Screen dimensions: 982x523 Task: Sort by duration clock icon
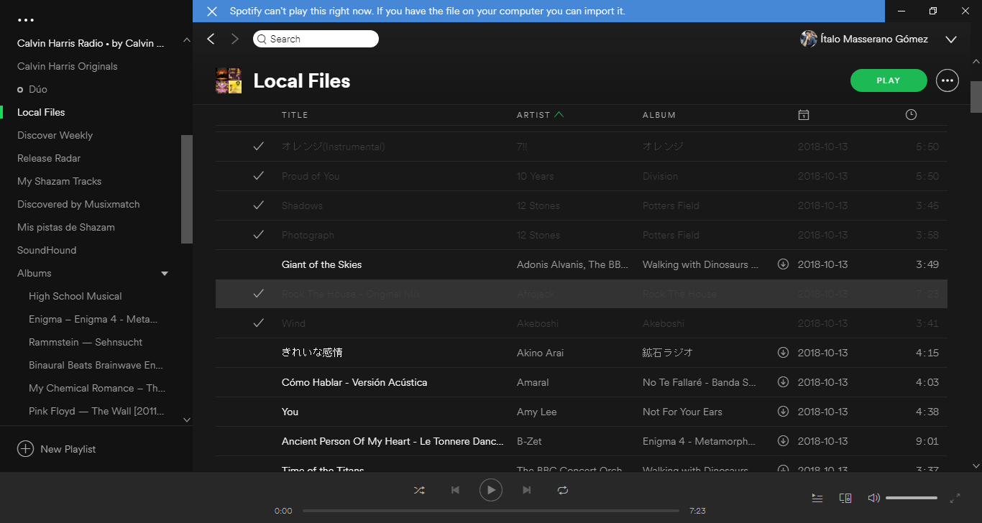pos(911,115)
